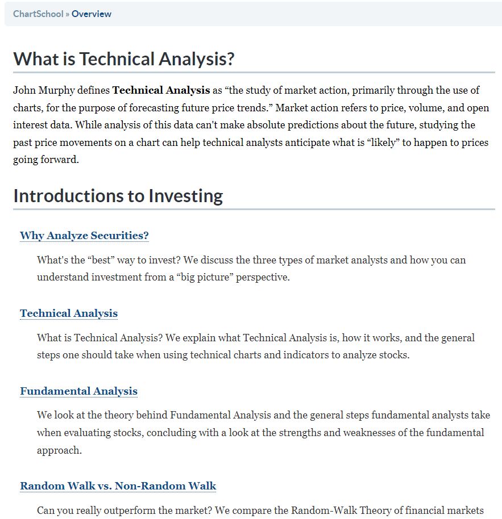Click the Fundamental Analysis summary paragraph
The height and width of the screenshot is (519, 502).
[x=250, y=433]
